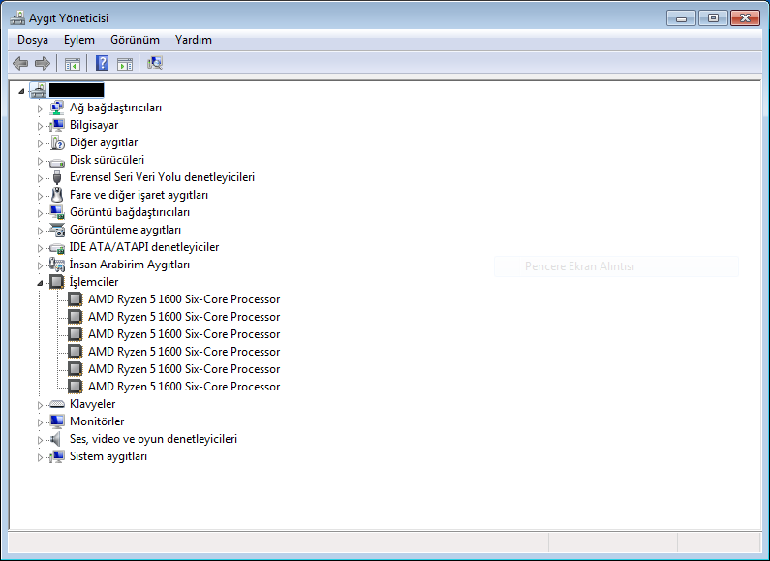Click the Bilgisayar category icon
Screen dimensions: 770x561
click(x=57, y=125)
